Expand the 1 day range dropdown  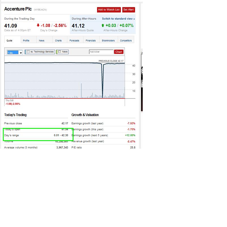[x=15, y=52]
